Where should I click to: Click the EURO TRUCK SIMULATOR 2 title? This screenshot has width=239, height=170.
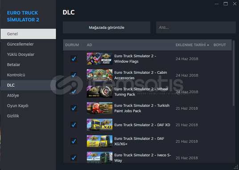click(x=23, y=16)
